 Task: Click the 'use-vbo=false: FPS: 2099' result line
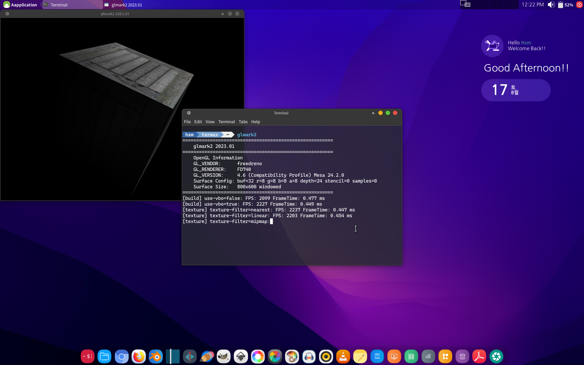click(254, 198)
